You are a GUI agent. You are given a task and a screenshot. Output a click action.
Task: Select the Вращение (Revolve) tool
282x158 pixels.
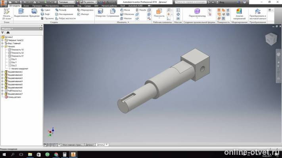(x=34, y=13)
